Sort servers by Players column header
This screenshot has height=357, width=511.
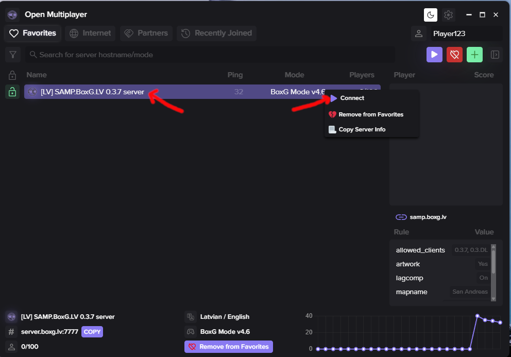pos(362,75)
